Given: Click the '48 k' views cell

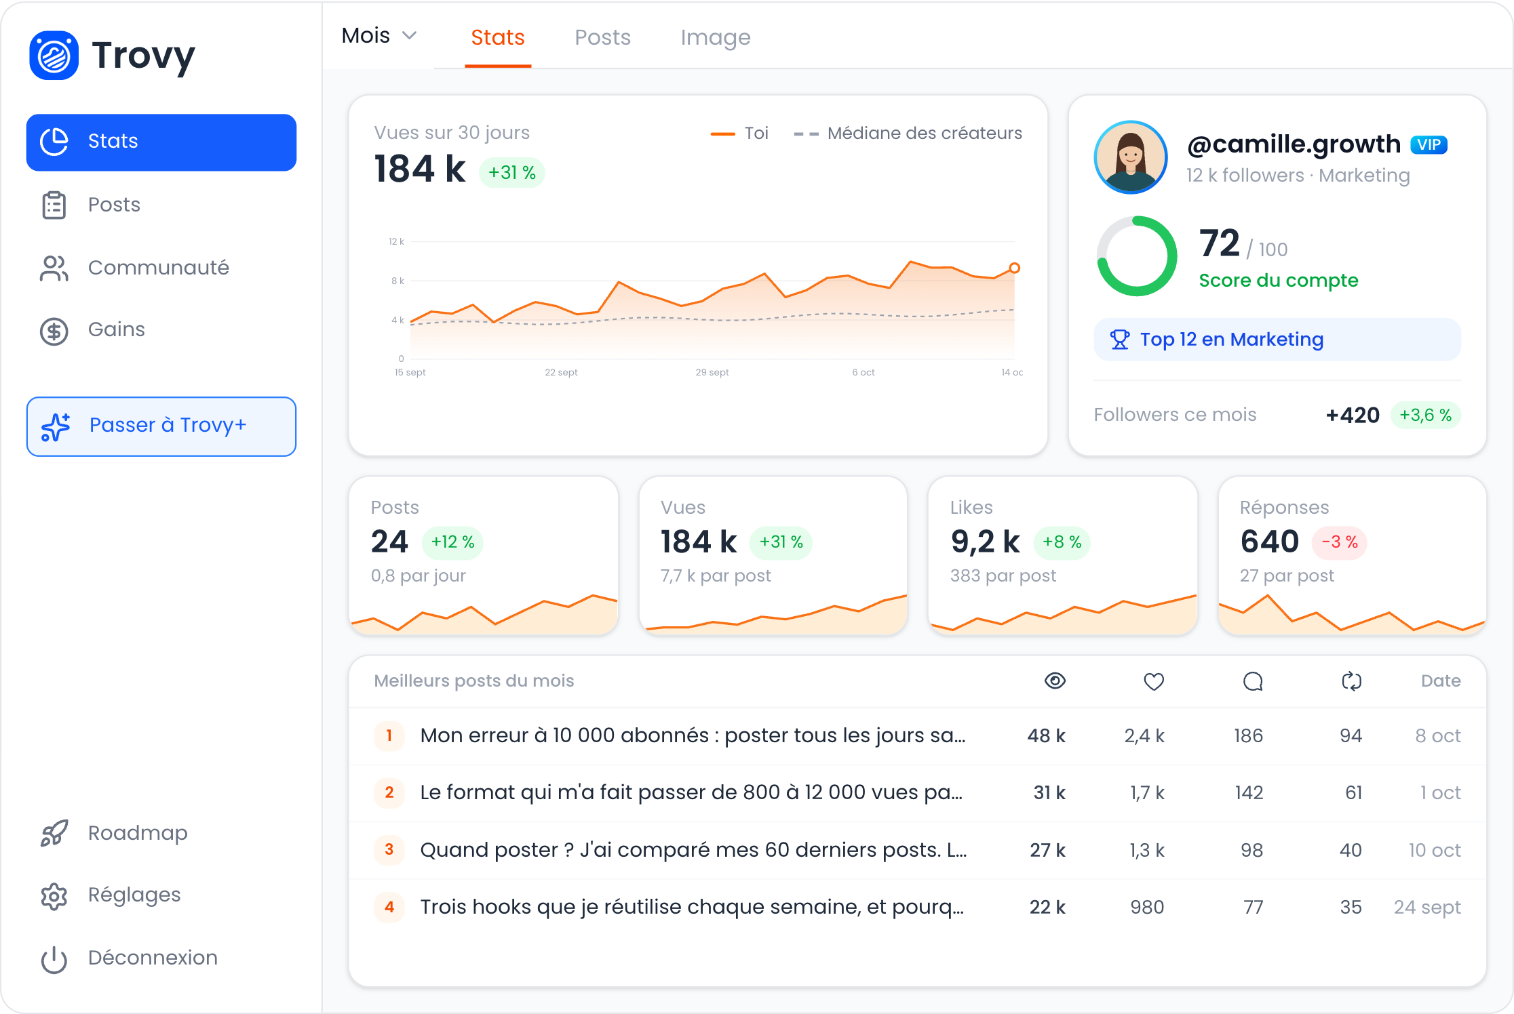Looking at the screenshot, I should 1047,735.
